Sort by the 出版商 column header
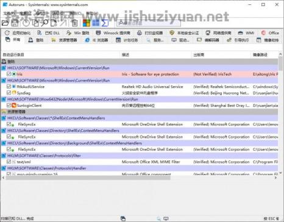This screenshot has height=222, width=284. coord(221,55)
